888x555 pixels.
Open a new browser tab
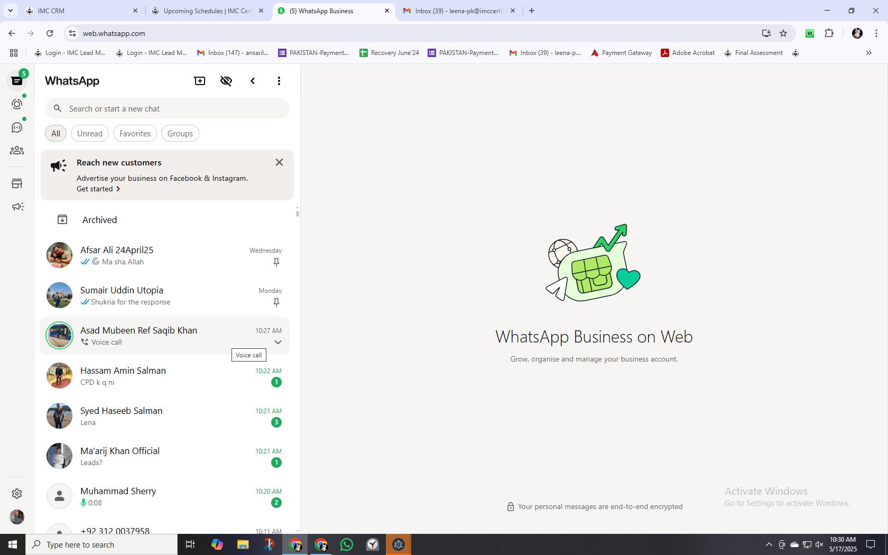(x=532, y=11)
